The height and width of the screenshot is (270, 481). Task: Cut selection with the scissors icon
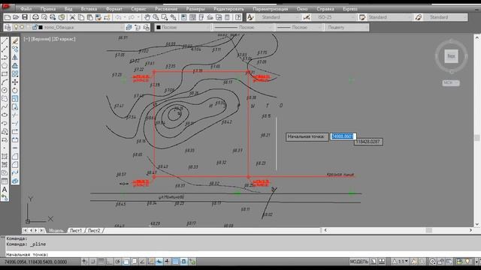pos(72,17)
